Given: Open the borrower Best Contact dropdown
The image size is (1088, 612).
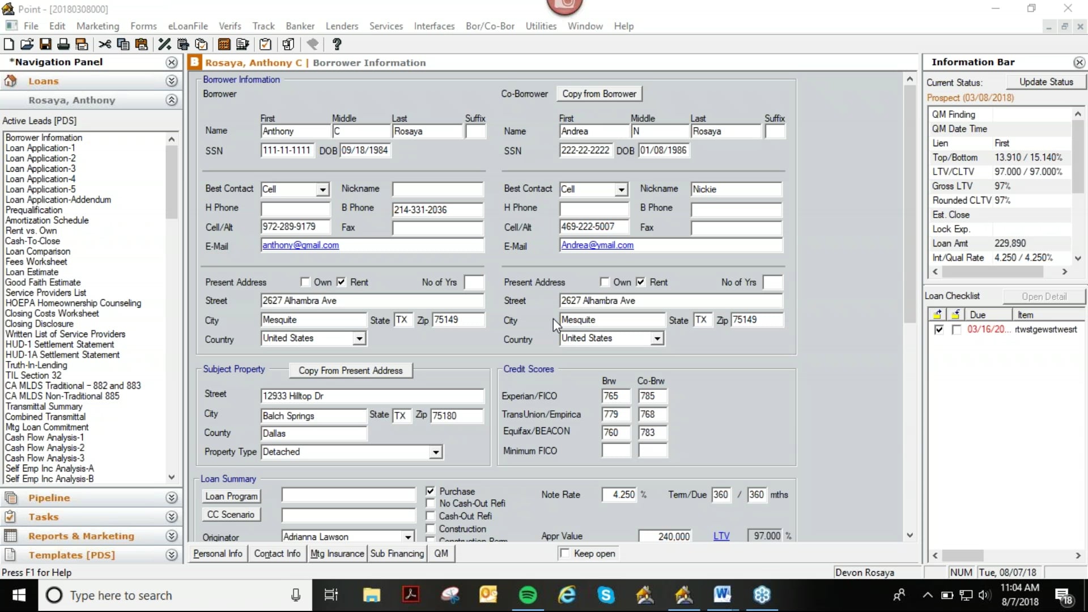Looking at the screenshot, I should (x=322, y=189).
